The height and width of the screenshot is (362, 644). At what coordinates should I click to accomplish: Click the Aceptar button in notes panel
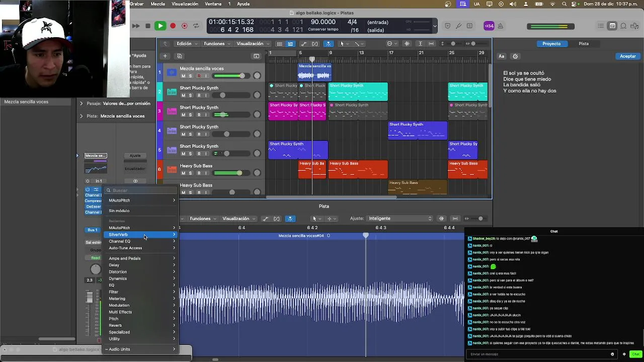point(627,56)
